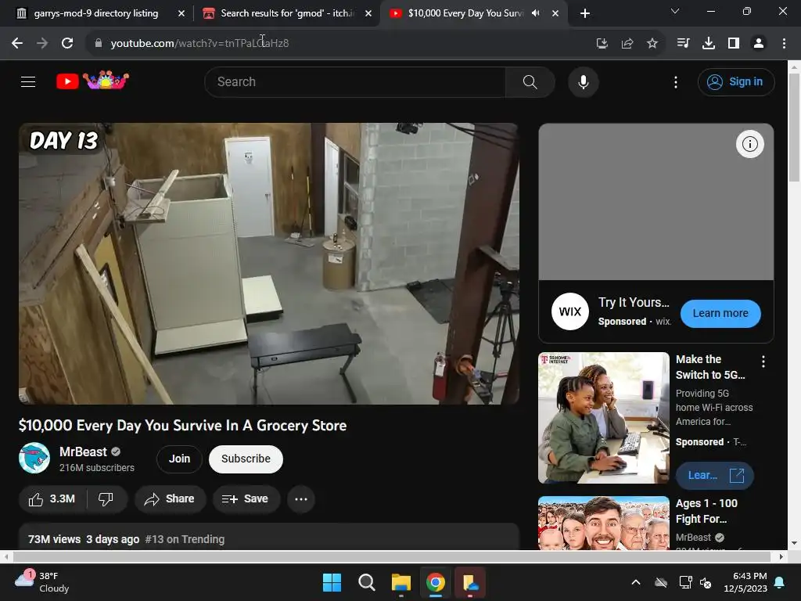The image size is (801, 601).
Task: Sign in to YouTube
Action: click(x=736, y=81)
